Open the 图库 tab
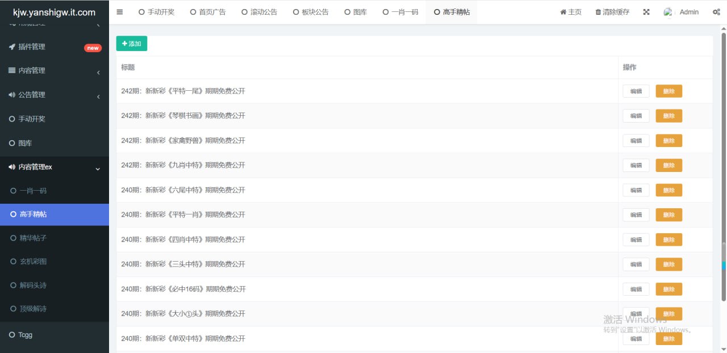The width and height of the screenshot is (727, 353). (356, 12)
